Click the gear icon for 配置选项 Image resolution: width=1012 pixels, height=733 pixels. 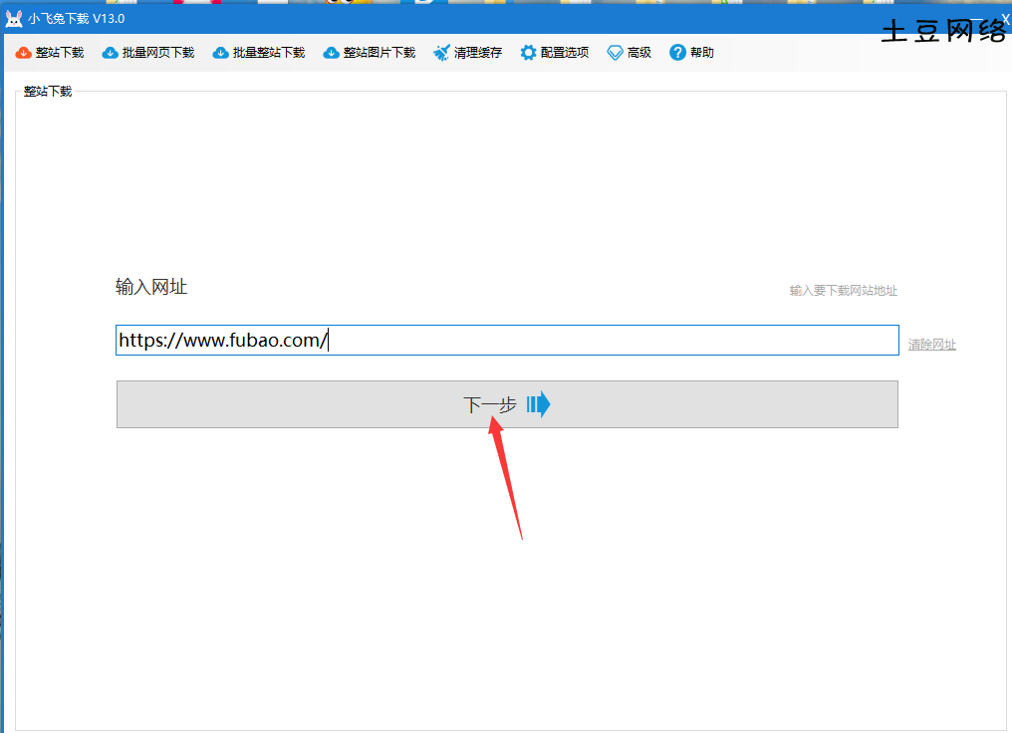528,53
